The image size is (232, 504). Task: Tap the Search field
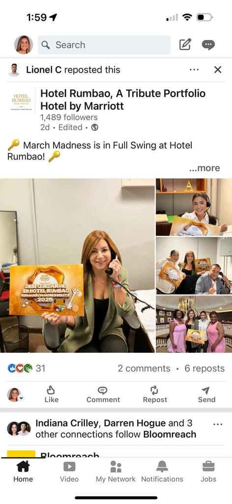pyautogui.click(x=104, y=45)
